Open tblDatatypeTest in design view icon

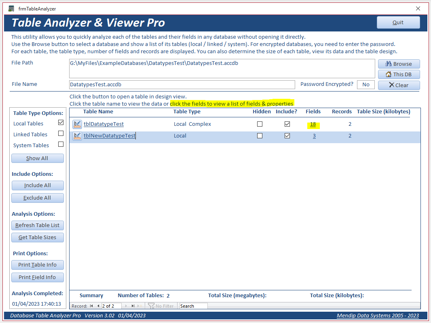[x=77, y=124]
